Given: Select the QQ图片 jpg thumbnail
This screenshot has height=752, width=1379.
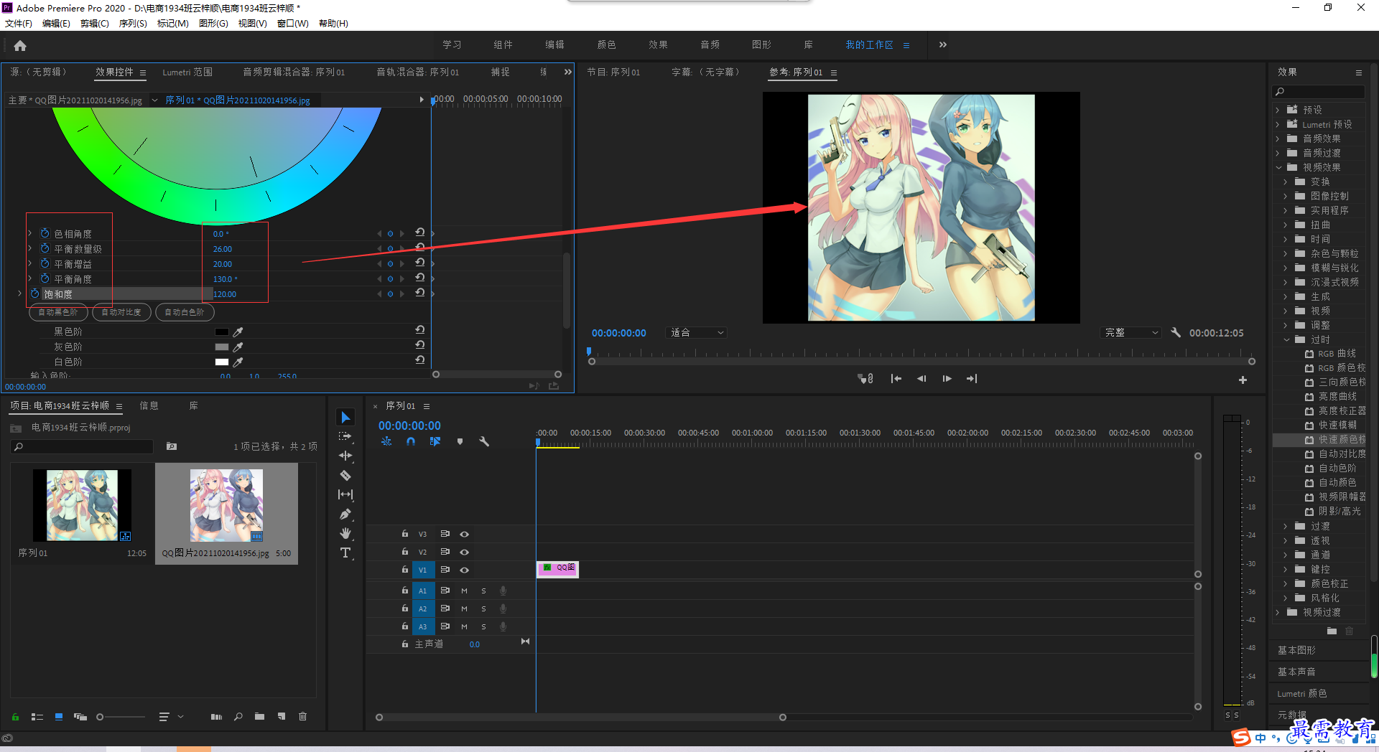Looking at the screenshot, I should [226, 507].
